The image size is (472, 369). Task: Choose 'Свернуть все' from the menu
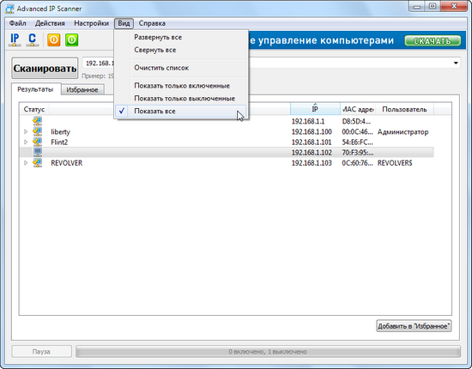point(180,50)
